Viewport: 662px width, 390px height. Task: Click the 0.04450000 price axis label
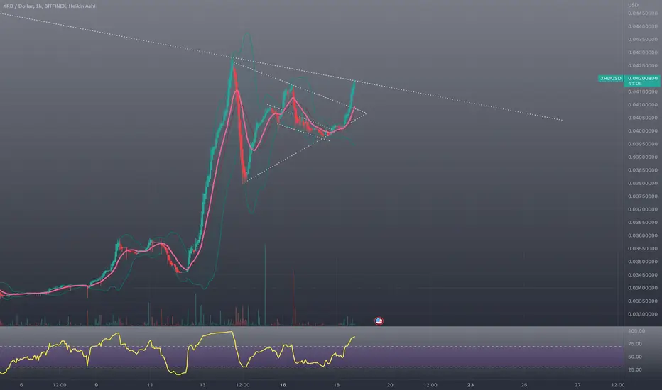point(642,13)
